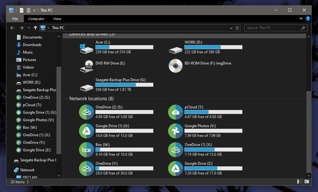
Task: Open pCloud (T:) network location icon
Action: tap(175, 112)
